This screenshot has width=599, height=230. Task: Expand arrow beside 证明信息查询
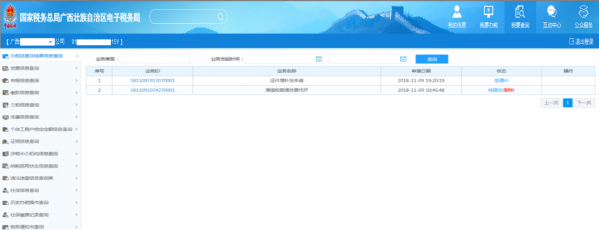point(77,142)
